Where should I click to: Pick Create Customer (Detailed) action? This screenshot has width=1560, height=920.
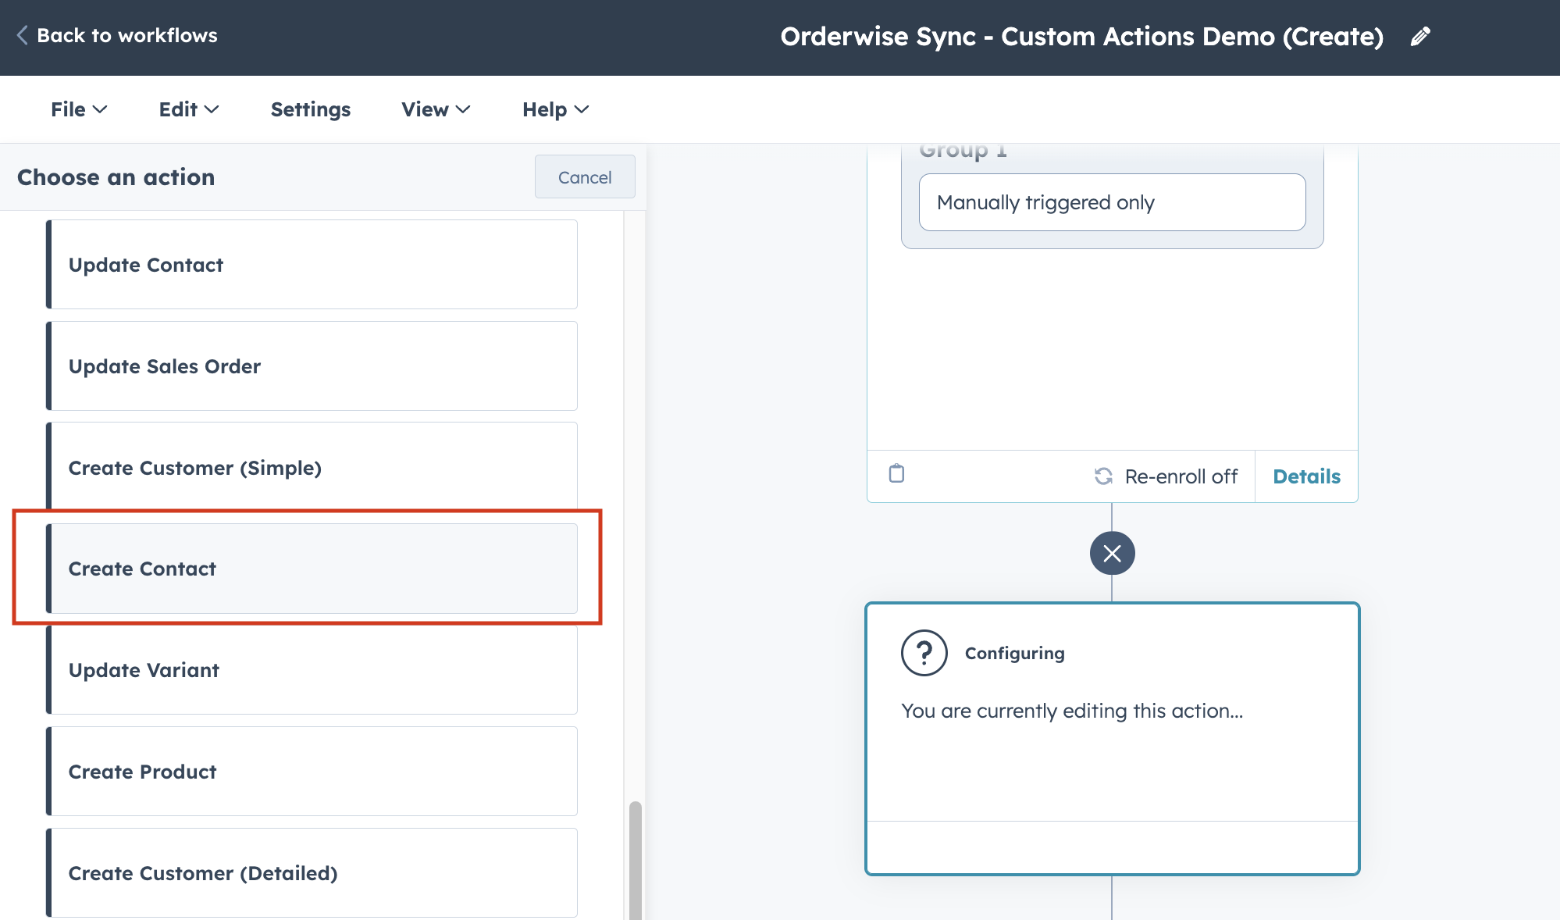312,873
